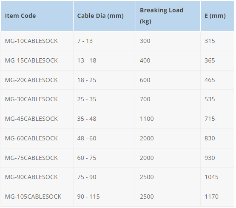Select the MG-105CABLESOCK item code cell
Screen dimensions: 236x208
point(37,197)
